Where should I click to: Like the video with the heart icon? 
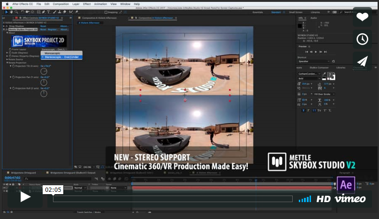click(x=362, y=17)
